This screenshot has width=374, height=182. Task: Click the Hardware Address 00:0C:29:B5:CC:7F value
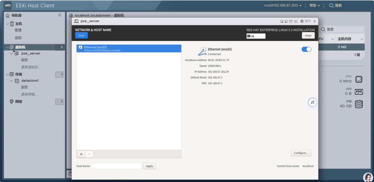(219, 60)
